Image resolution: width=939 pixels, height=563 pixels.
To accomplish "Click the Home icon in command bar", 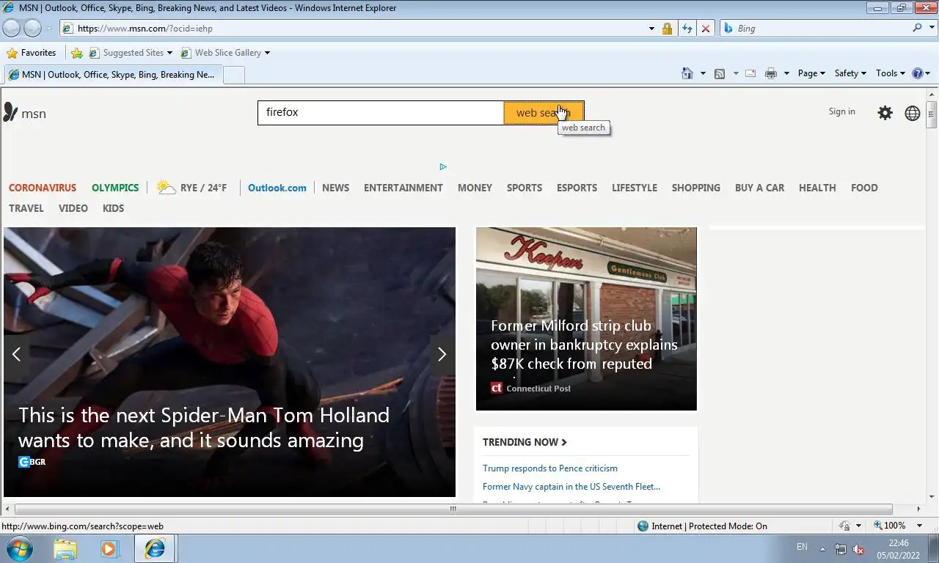I will pyautogui.click(x=687, y=73).
